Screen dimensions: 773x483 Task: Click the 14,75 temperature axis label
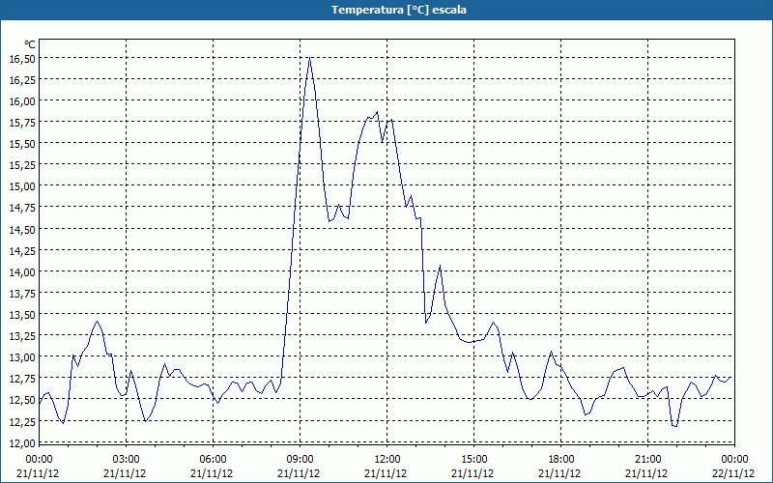(22, 208)
